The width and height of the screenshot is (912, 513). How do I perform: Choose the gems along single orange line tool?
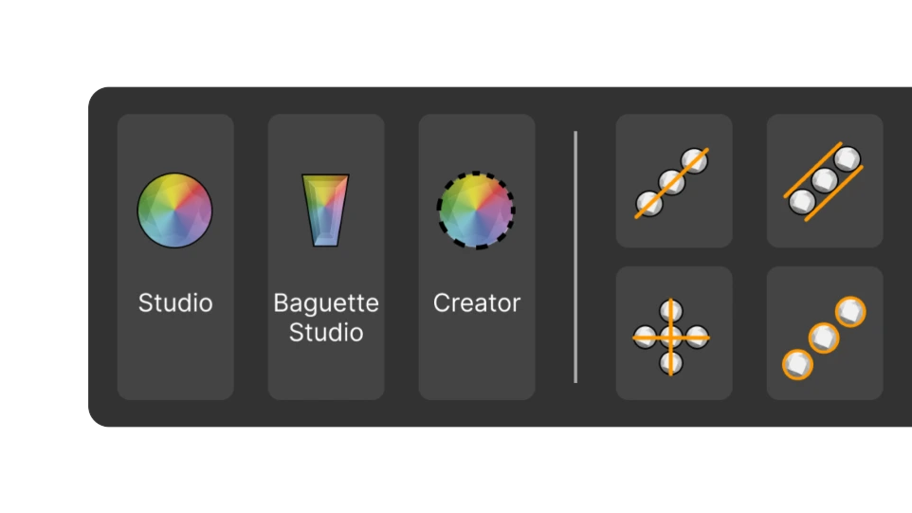pyautogui.click(x=673, y=181)
